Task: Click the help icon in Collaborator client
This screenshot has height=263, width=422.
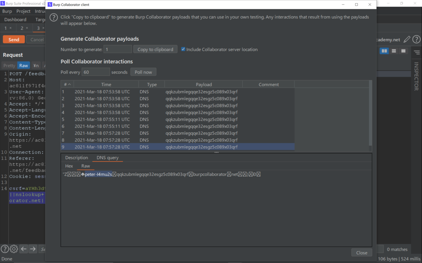Action: 53,18
